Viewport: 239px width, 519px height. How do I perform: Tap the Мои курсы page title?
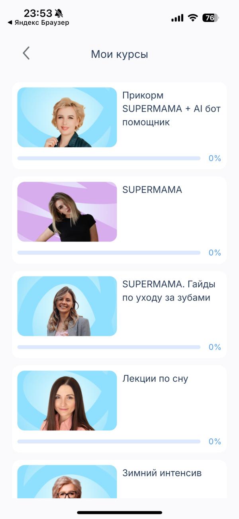[119, 54]
